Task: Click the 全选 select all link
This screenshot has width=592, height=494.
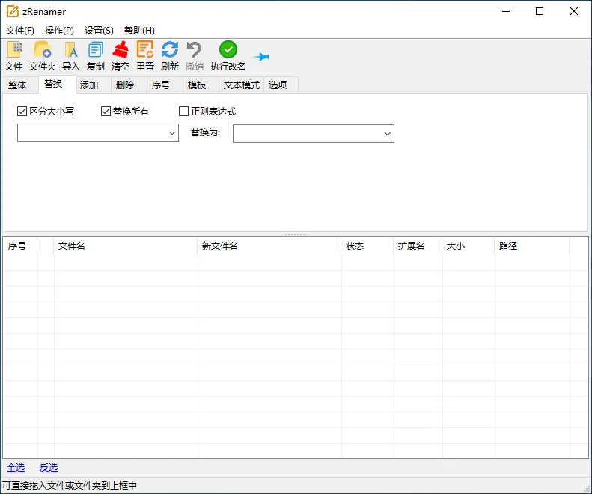Action: [16, 468]
